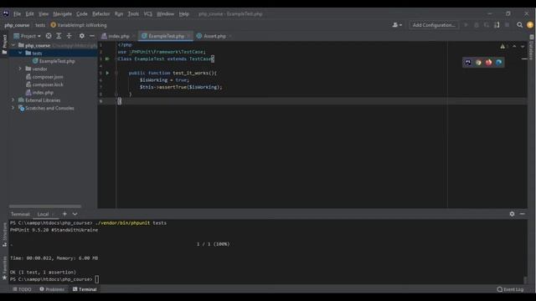Close the ExampleTest.php tab
This screenshot has width=536, height=301.
pos(189,36)
